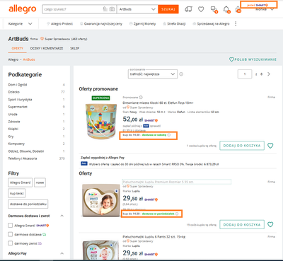283x261 pixels.
Task: Add Pieluchomajtki Lupilu Premium to favorites
Action: 270,224
